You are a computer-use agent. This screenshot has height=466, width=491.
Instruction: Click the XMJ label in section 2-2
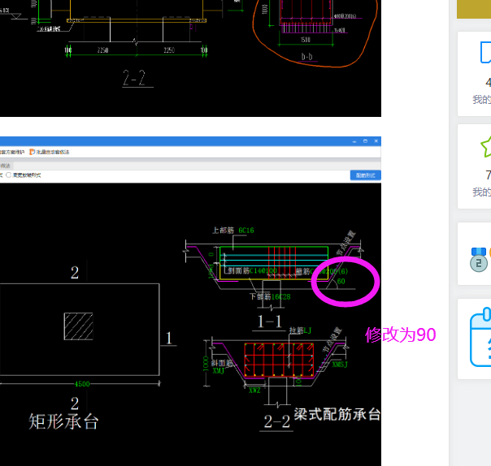point(218,371)
